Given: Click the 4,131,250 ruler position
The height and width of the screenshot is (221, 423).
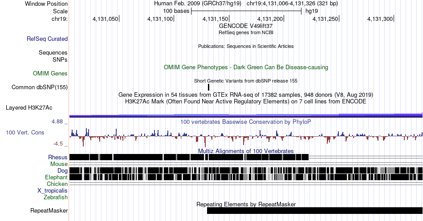Looking at the screenshot, I should tap(325, 19).
